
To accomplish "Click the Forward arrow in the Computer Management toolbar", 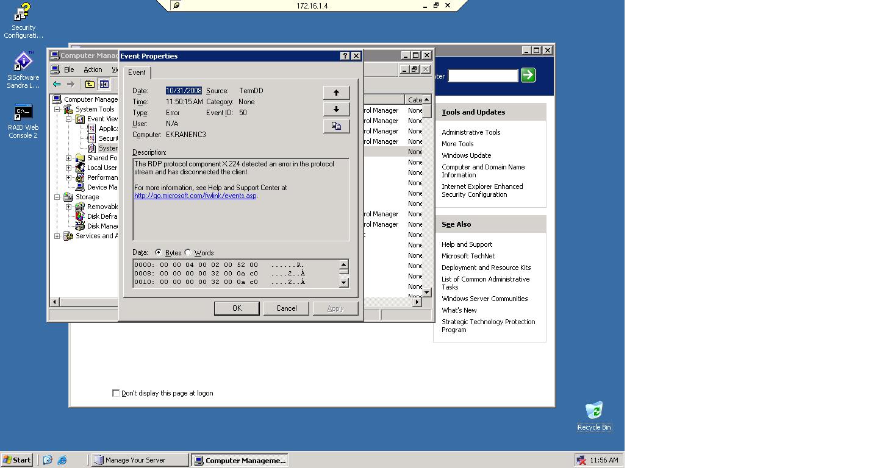I will point(71,84).
